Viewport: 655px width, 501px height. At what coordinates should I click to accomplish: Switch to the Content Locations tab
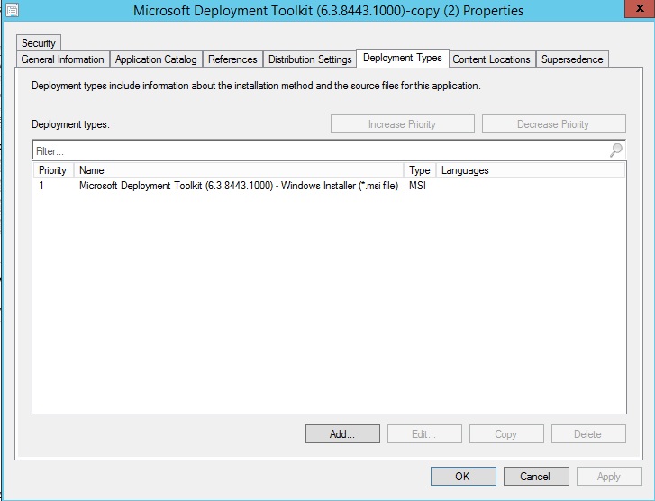(x=491, y=59)
